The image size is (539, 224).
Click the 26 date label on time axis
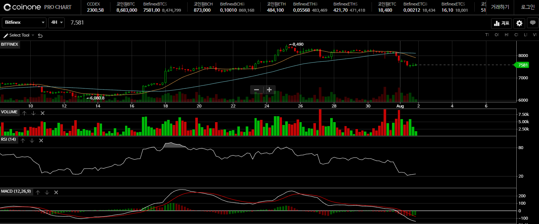300,106
